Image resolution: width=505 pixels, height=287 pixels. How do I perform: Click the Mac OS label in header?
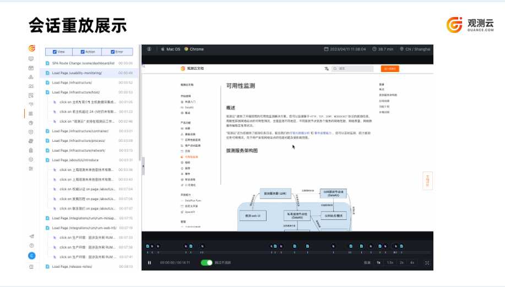click(173, 49)
